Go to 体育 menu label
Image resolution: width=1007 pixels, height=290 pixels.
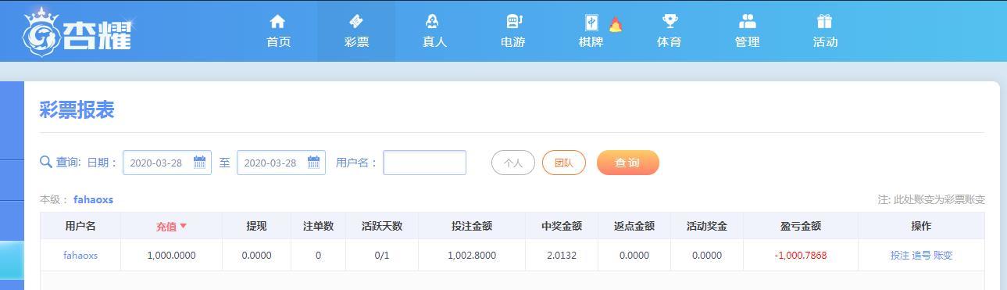[x=669, y=42]
